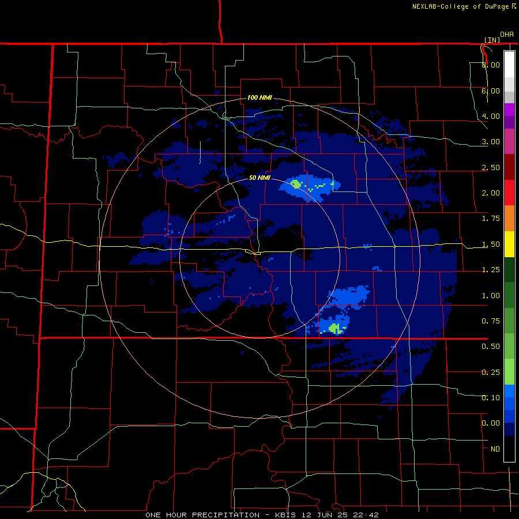Click the 50 NMI range ring label
Image resolution: width=519 pixels, height=519 pixels.
pyautogui.click(x=260, y=178)
